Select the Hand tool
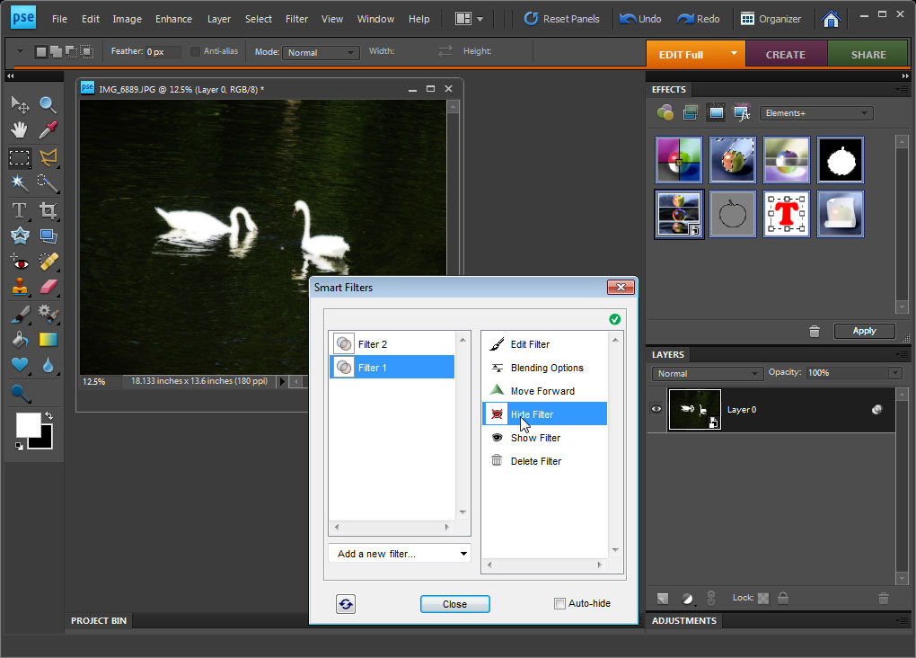This screenshot has width=916, height=658. tap(19, 129)
